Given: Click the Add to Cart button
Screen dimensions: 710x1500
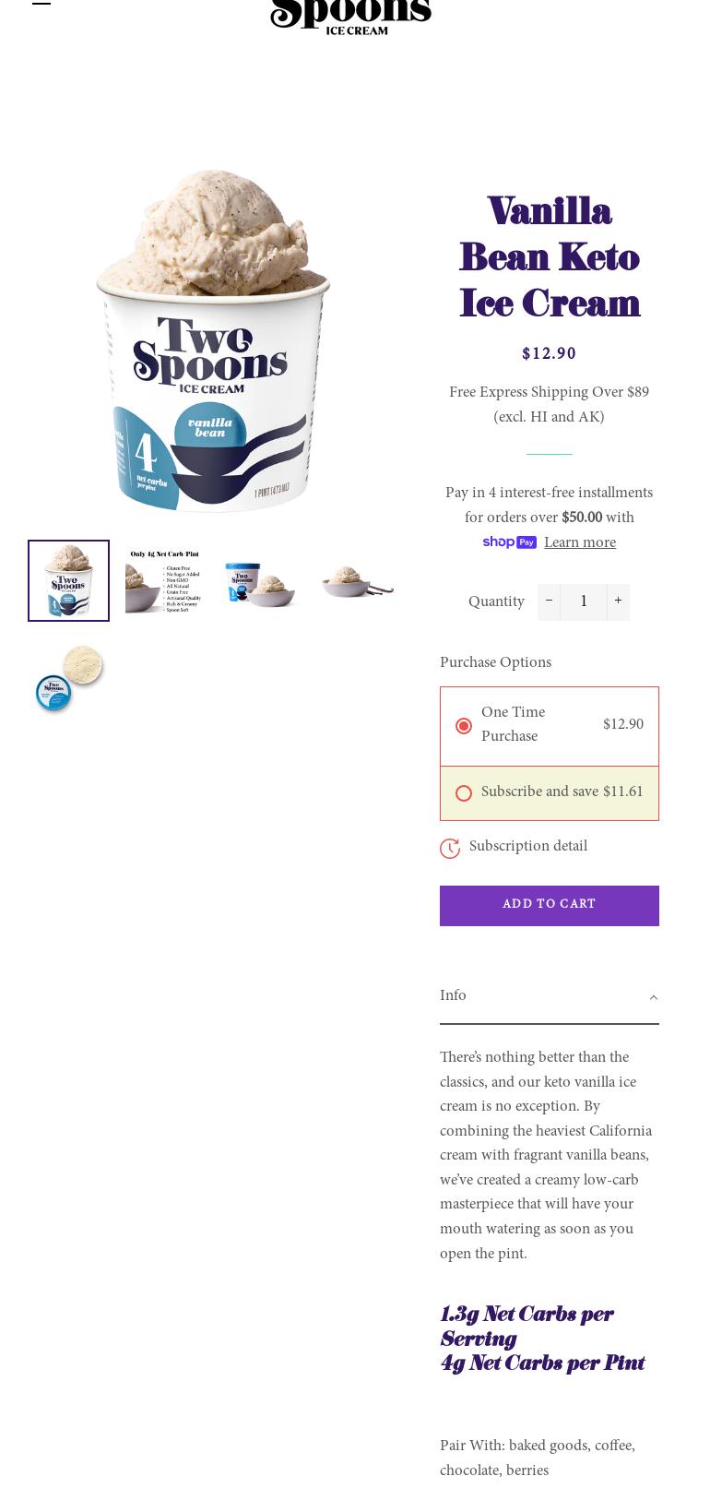Looking at the screenshot, I should coord(550,906).
